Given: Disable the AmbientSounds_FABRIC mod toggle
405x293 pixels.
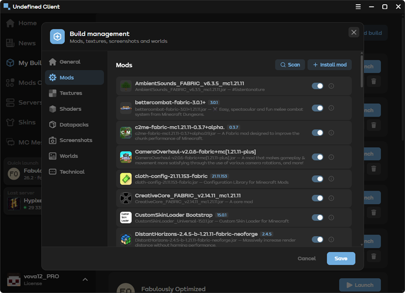Looking at the screenshot, I should [x=318, y=86].
